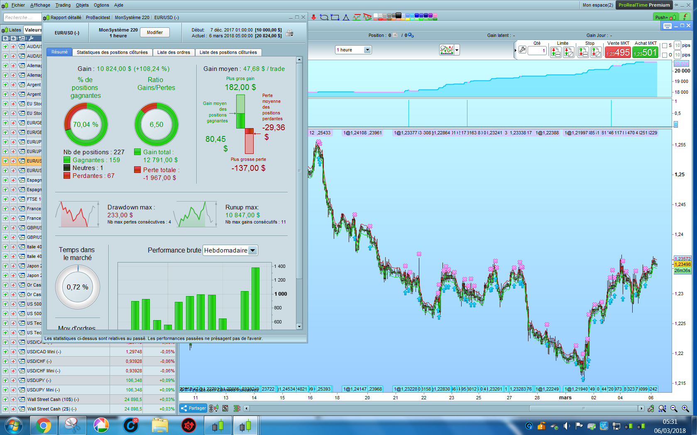Zoom out on the chart horizontally
Image resolution: width=697 pixels, height=435 pixels.
(674, 408)
